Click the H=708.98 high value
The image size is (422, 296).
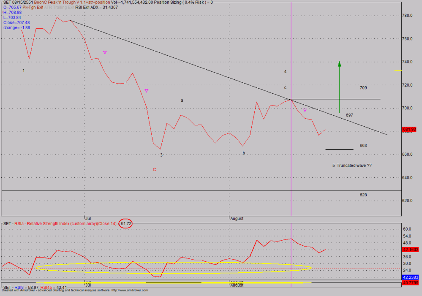pos(12,12)
